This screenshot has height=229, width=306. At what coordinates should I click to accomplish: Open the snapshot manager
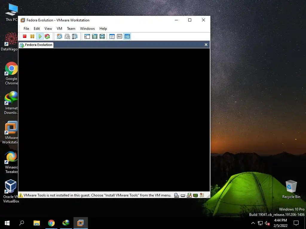74,36
